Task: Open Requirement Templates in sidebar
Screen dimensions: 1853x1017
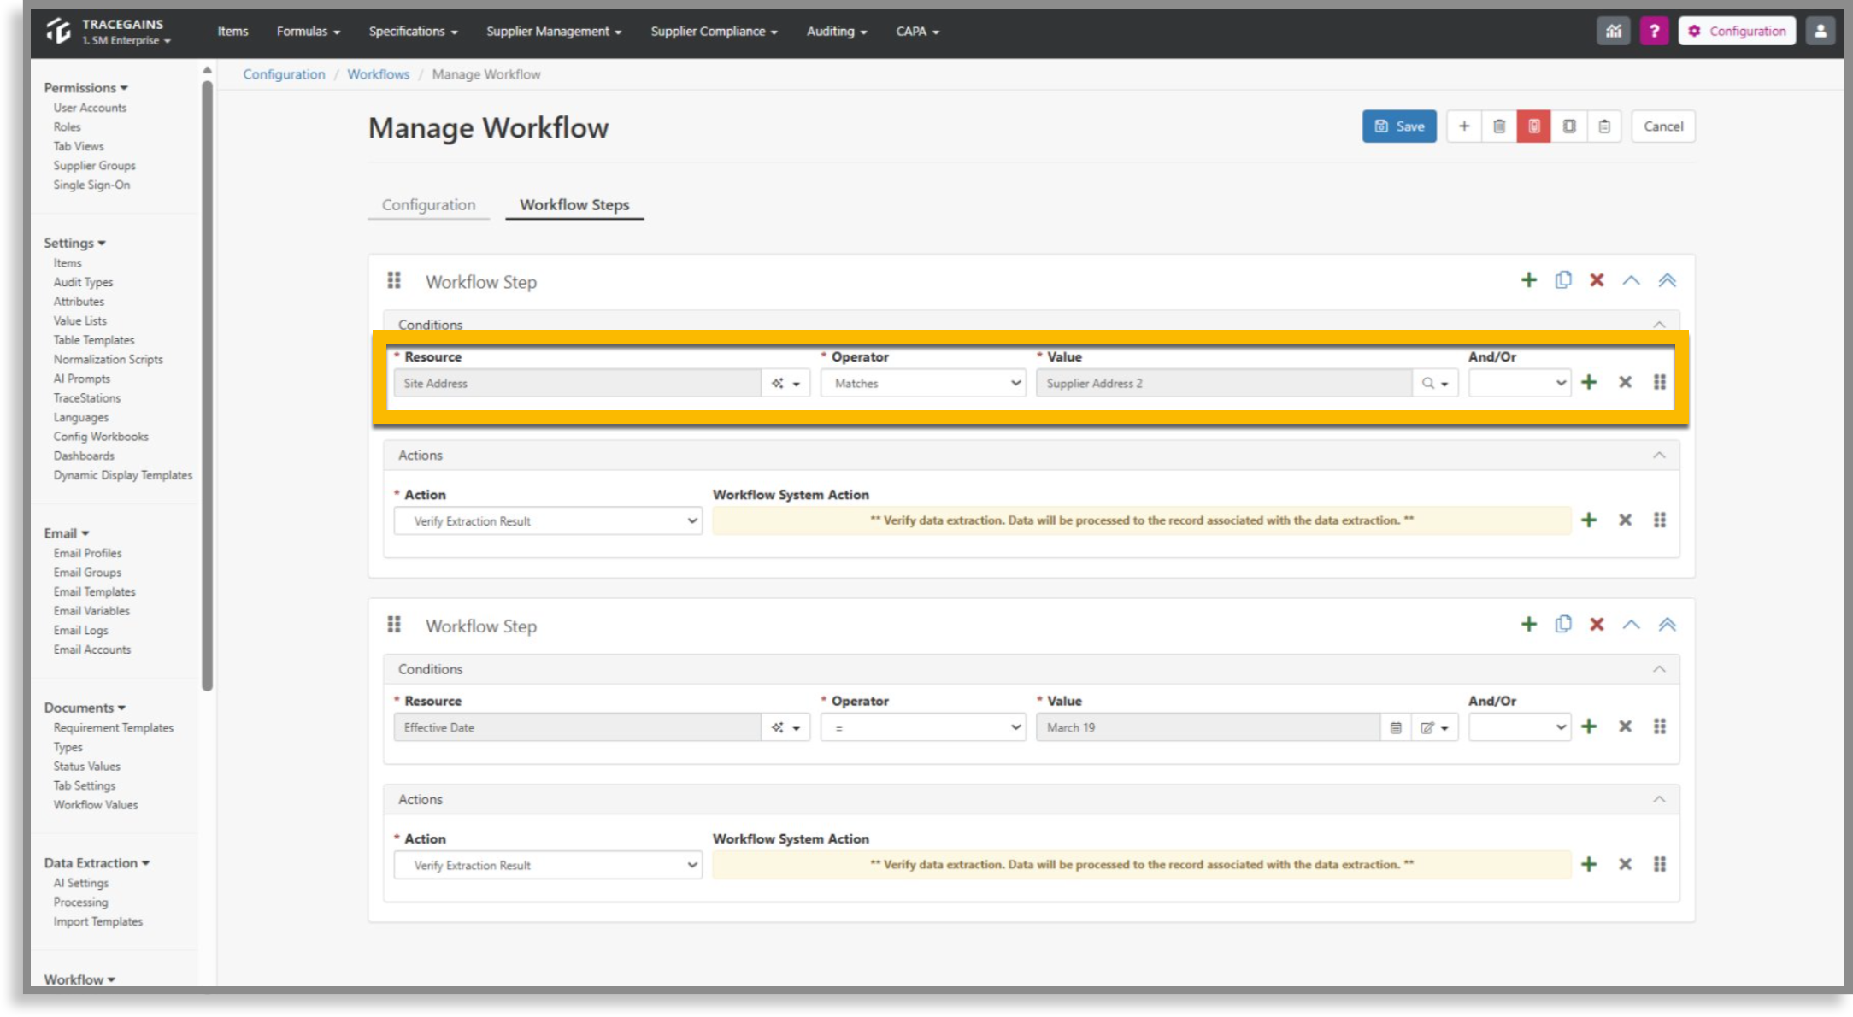Action: 114,727
